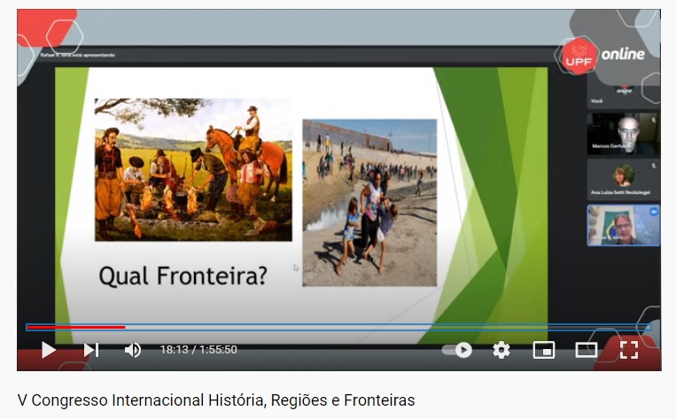Play the video

[x=48, y=350]
